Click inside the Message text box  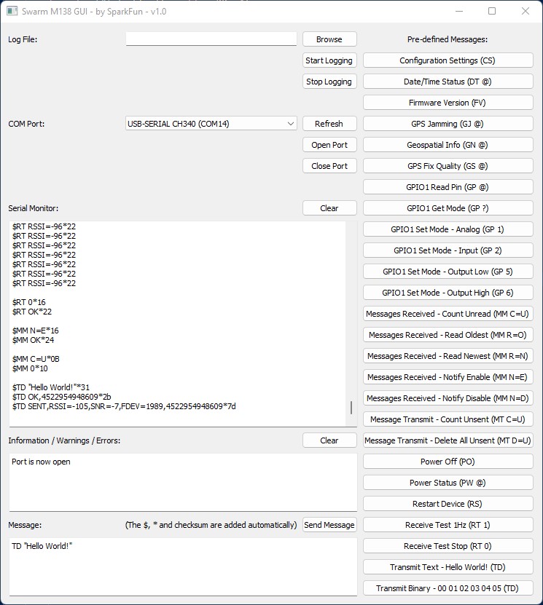coord(182,565)
